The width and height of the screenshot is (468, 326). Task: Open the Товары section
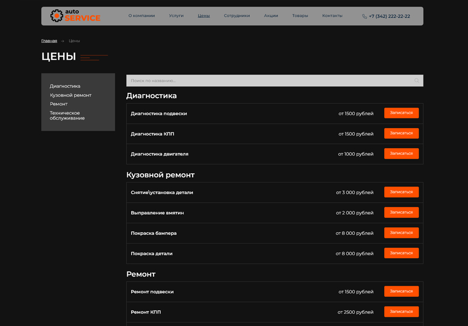click(300, 16)
